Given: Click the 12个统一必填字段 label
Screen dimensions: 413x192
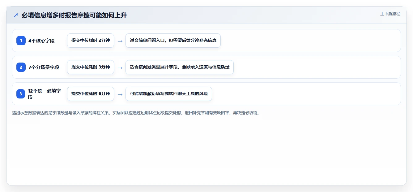Looking at the screenshot, I should [x=44, y=94].
